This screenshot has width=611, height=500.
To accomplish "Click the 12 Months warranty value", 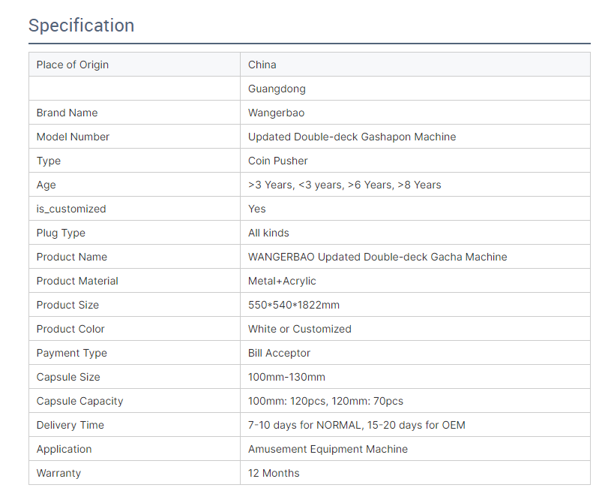I will coord(274,473).
